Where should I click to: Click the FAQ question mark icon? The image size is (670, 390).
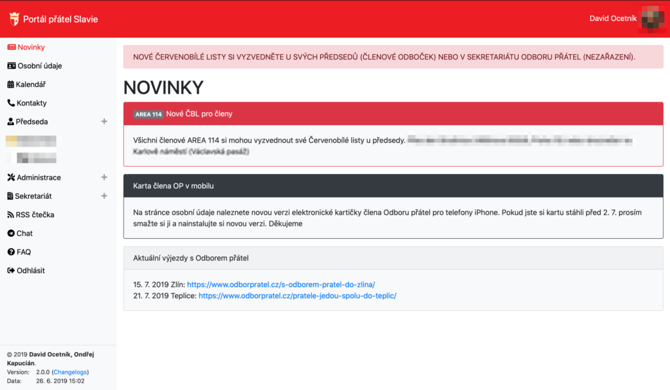[11, 252]
